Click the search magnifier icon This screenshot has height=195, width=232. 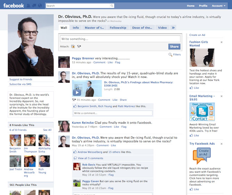click(112, 6)
